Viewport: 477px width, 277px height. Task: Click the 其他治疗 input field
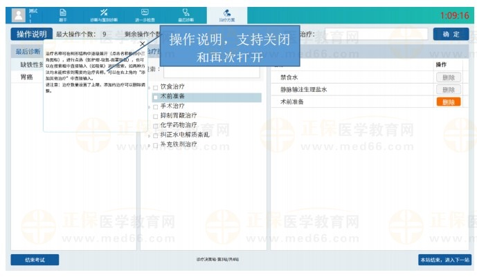click(x=374, y=34)
